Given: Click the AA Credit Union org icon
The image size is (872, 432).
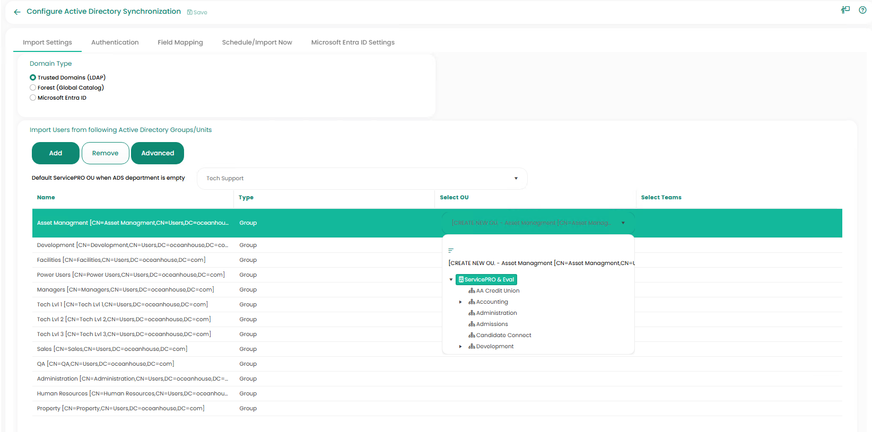Looking at the screenshot, I should click(x=472, y=291).
